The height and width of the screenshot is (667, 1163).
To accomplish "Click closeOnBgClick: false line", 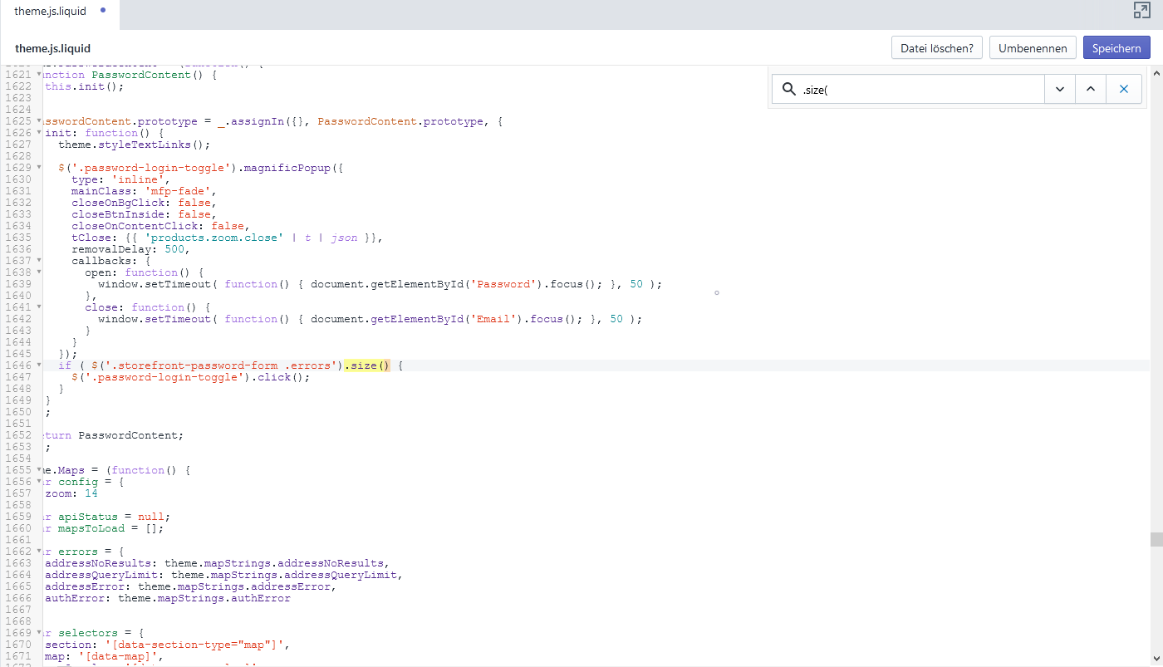I will coord(145,203).
